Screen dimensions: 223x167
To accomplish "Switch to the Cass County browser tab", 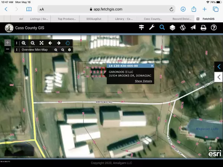I will pyautogui.click(x=152, y=19).
